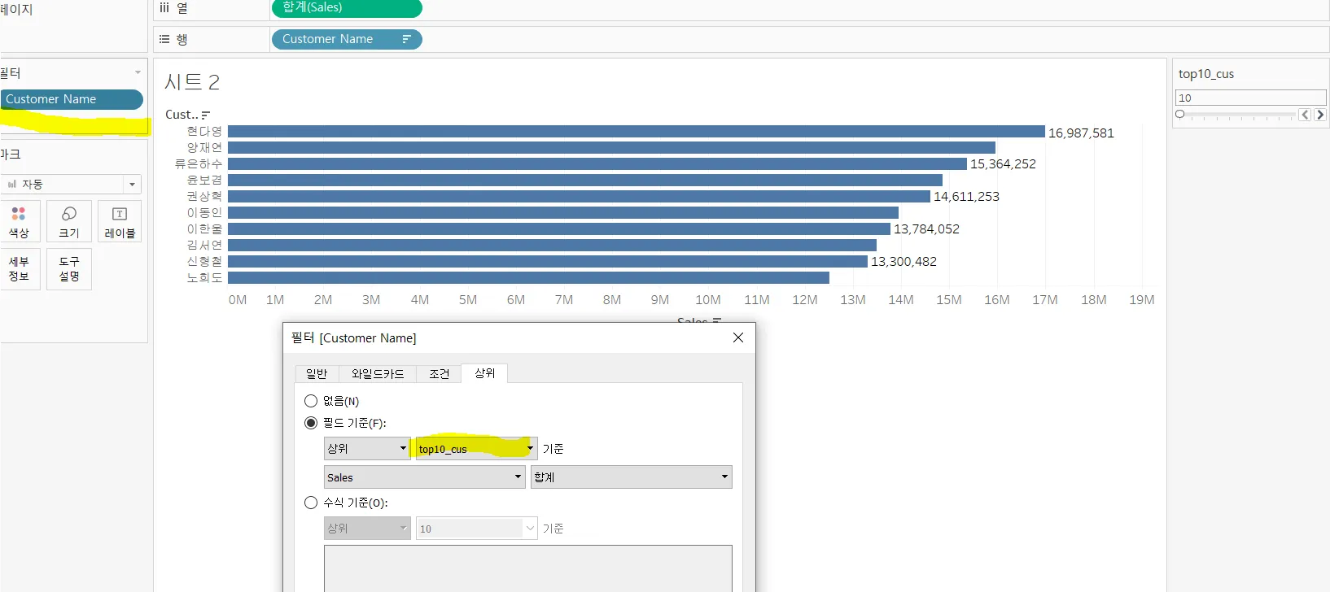The width and height of the screenshot is (1330, 592).
Task: Click the top10_cus slider handle
Action: 1179,115
